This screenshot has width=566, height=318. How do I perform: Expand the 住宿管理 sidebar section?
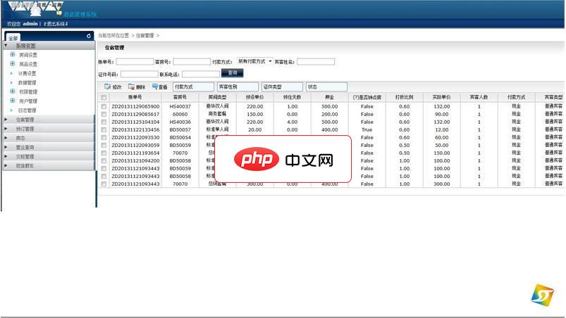point(25,120)
